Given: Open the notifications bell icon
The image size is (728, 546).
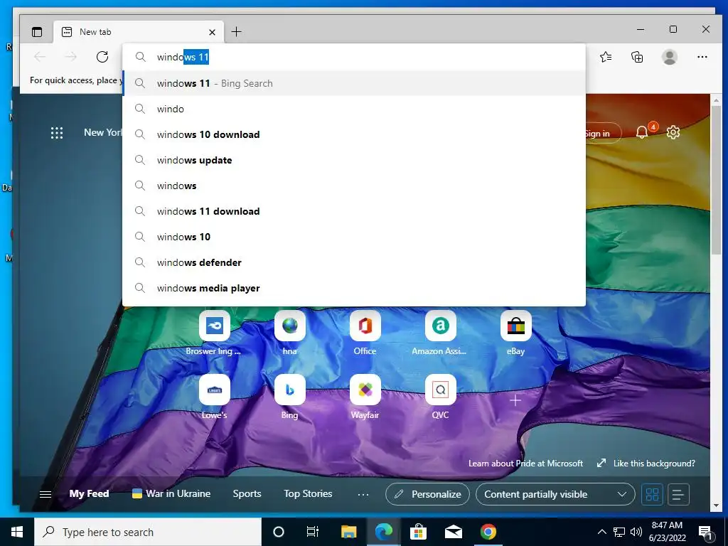Looking at the screenshot, I should (642, 133).
